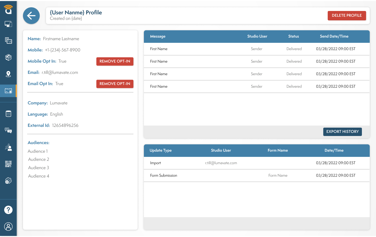The image size is (376, 237).
Task: Open the location pin sidebar icon
Action: pos(8,74)
